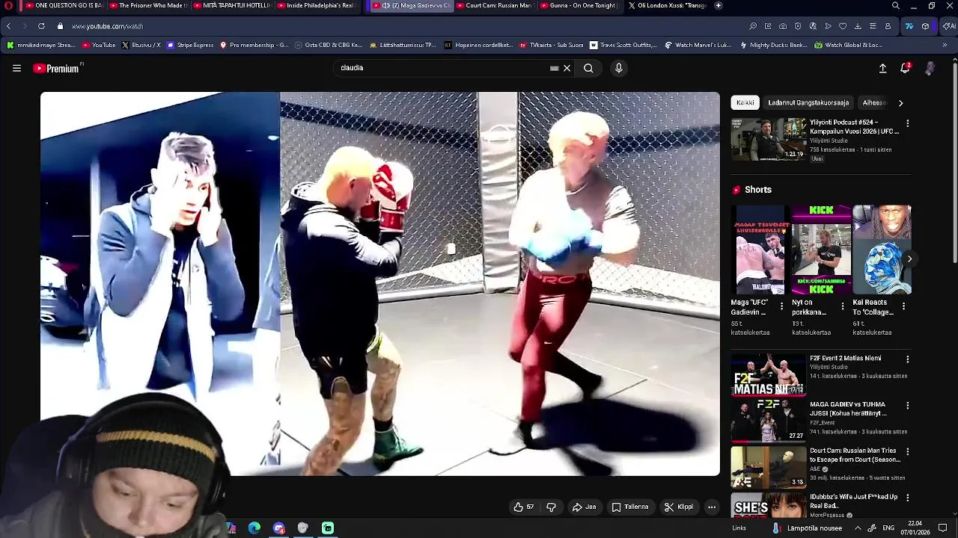Screen dimensions: 958x538
Task: Switch to The Prisoner Who Made tab
Action: coord(148,6)
